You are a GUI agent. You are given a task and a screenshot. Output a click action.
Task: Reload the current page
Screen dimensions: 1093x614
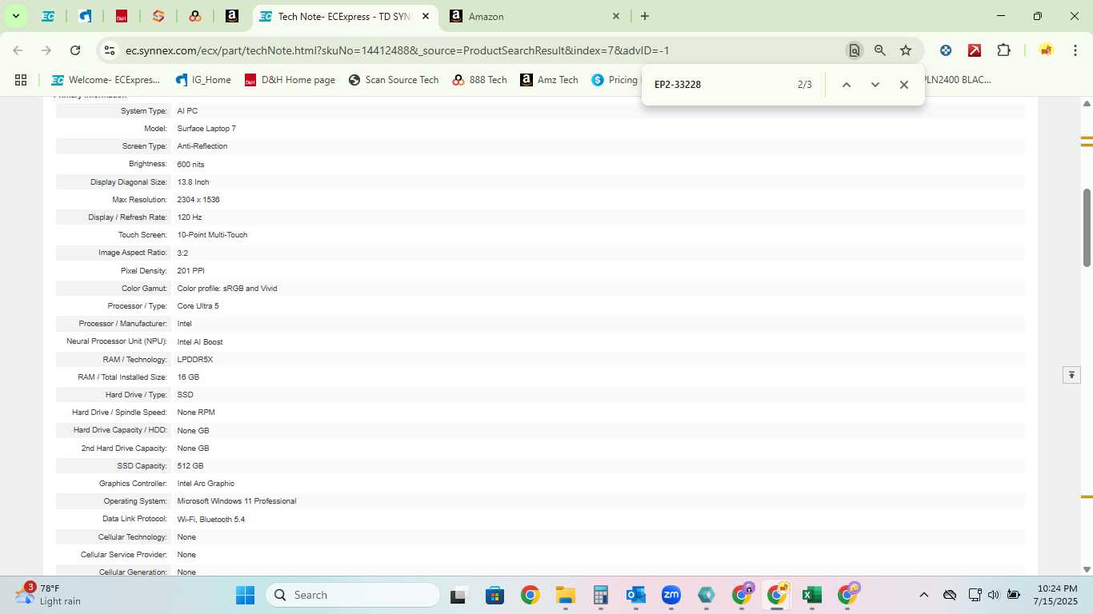pyautogui.click(x=75, y=50)
